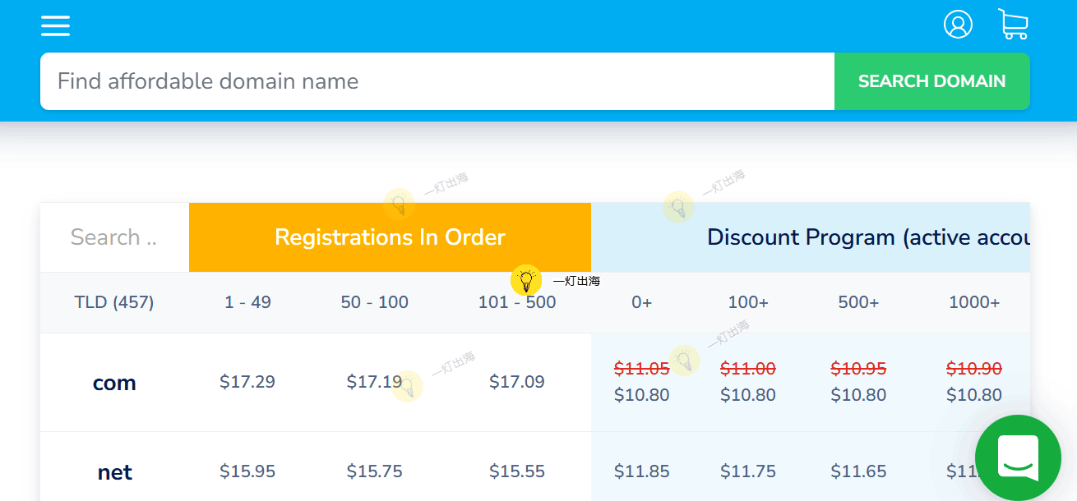Click the 50 - 100 quantity column header
1077x501 pixels.
coord(374,302)
